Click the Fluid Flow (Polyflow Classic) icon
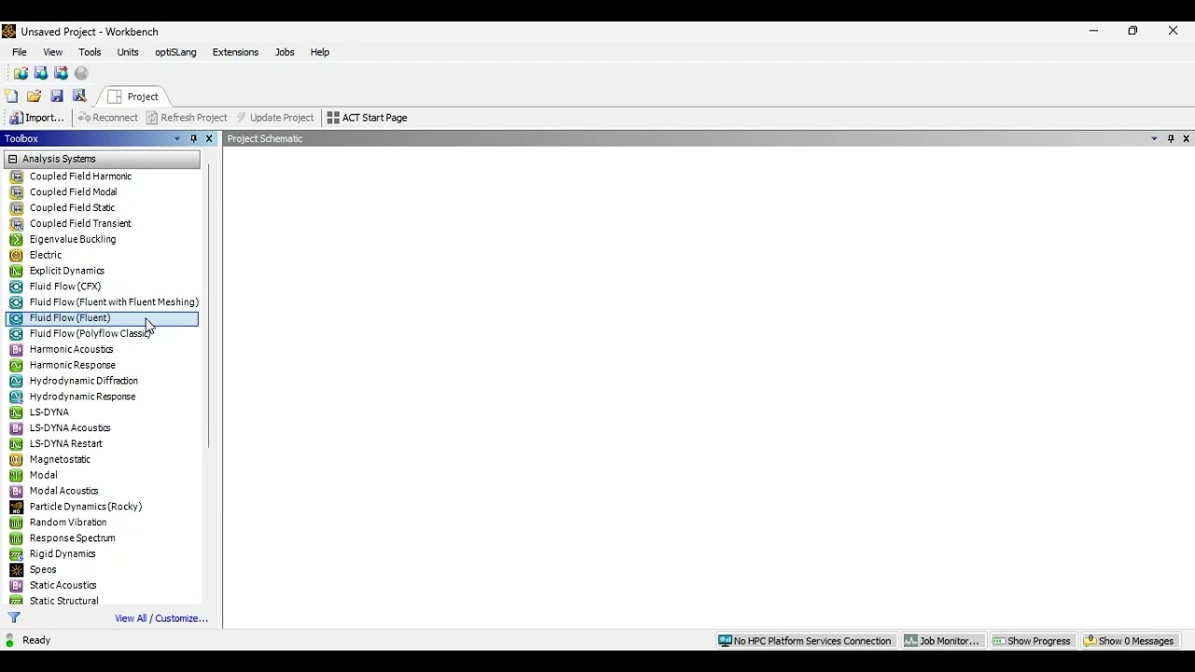The width and height of the screenshot is (1195, 672). point(16,334)
